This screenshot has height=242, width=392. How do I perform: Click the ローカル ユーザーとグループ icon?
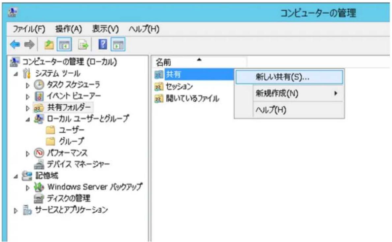[x=39, y=119]
